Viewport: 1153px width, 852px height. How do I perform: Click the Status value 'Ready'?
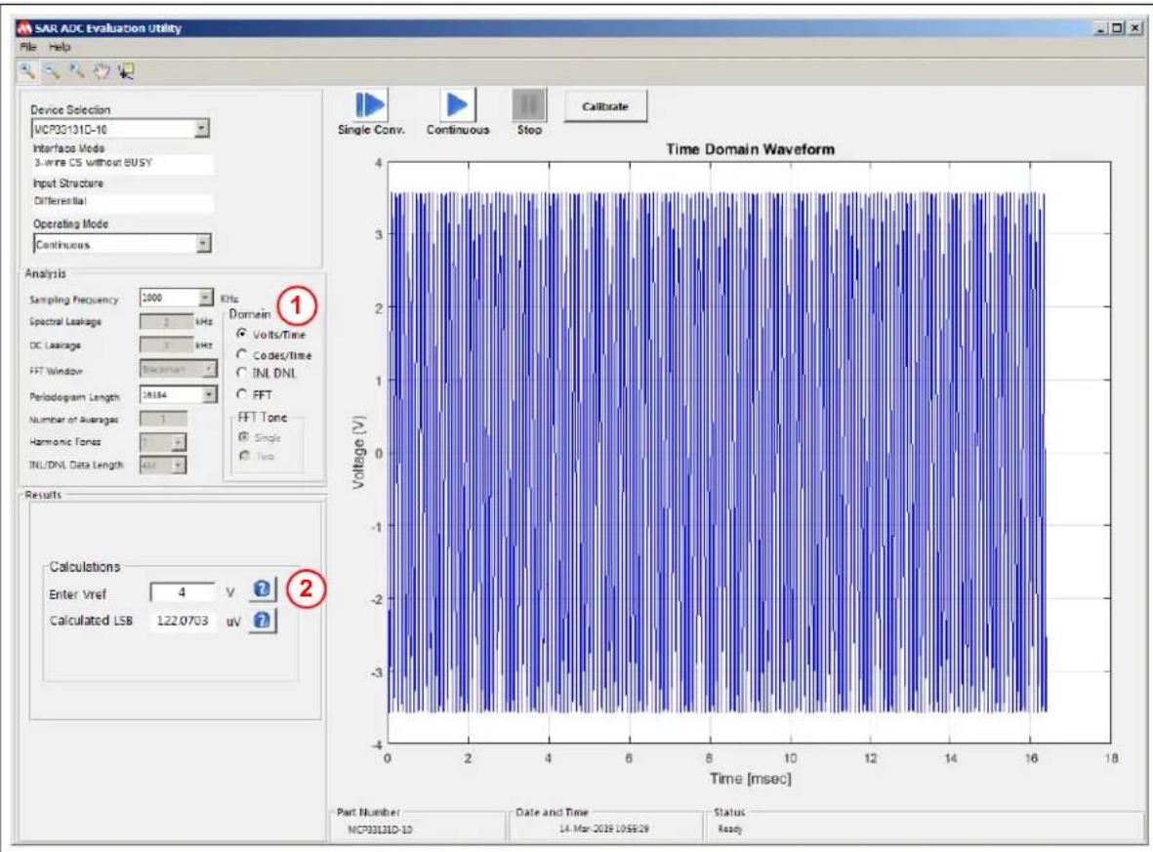coord(730,829)
